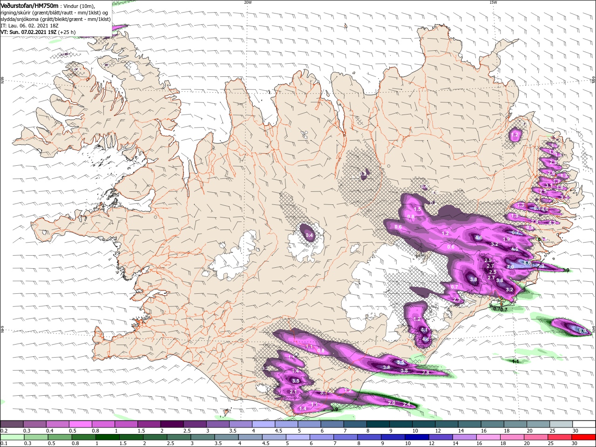Image resolution: width=596 pixels, height=447 pixels.
Task: Select bright red lower swatch labeled 30
Action: 583,437
